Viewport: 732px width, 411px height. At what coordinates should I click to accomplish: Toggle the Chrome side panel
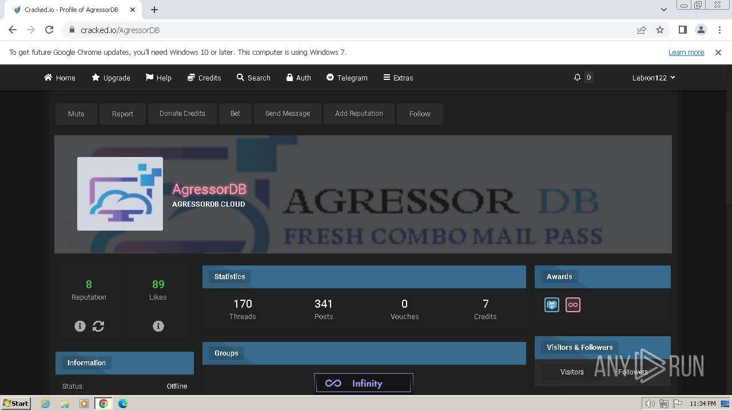coord(682,30)
